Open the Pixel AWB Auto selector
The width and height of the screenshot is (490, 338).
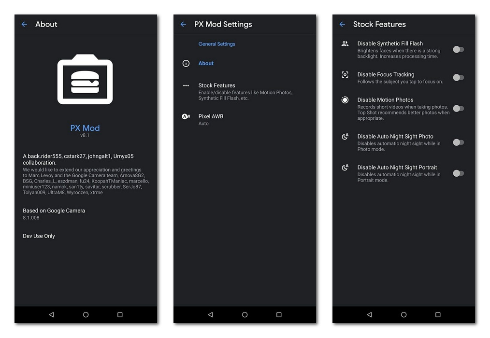[x=211, y=120]
